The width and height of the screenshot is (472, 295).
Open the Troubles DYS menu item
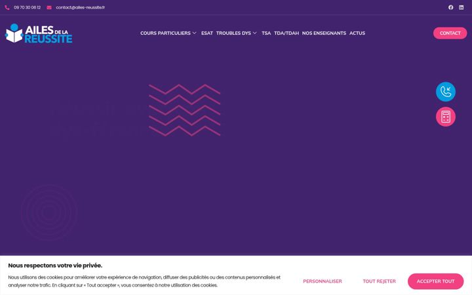[233, 33]
